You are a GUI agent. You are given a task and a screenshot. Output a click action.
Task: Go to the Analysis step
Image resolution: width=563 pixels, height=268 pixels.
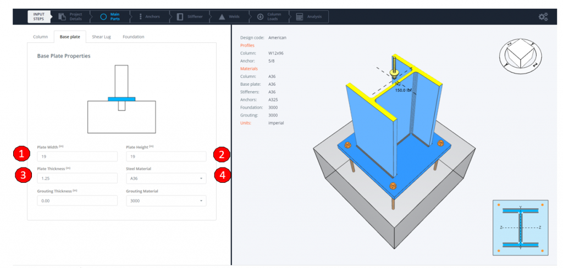coord(309,16)
